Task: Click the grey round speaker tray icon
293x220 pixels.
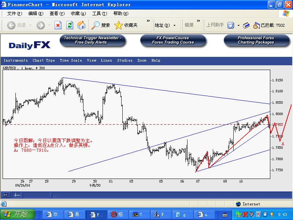Action: pyautogui.click(x=252, y=214)
